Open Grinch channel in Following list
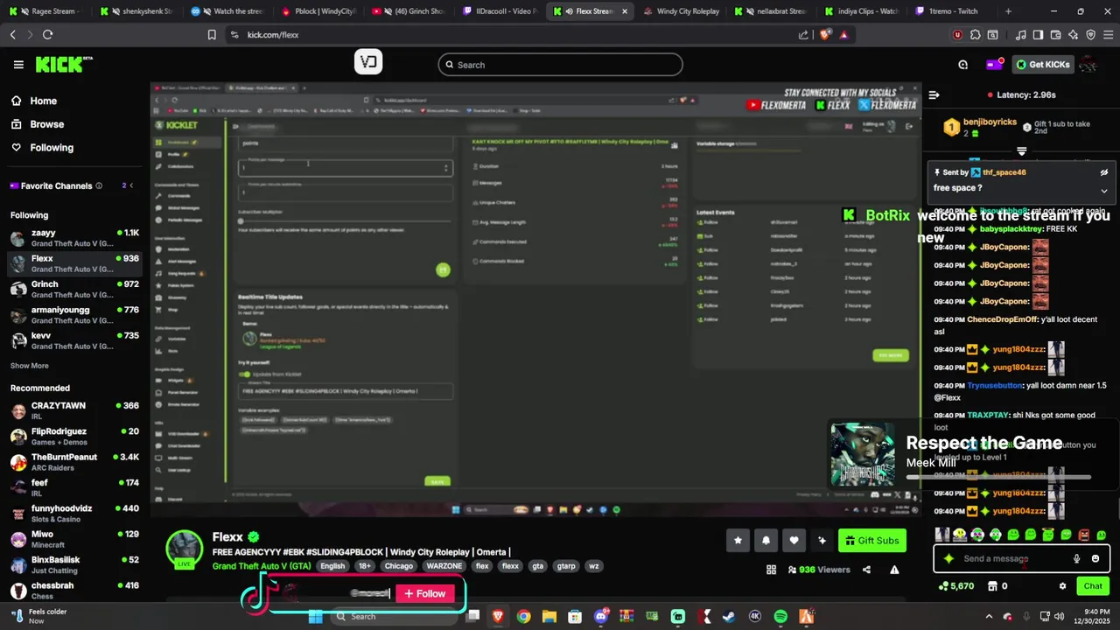The image size is (1120, 630). [x=74, y=290]
